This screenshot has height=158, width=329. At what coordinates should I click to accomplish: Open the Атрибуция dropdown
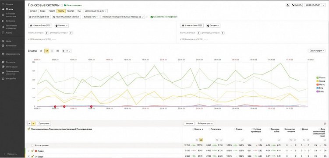pos(123,17)
